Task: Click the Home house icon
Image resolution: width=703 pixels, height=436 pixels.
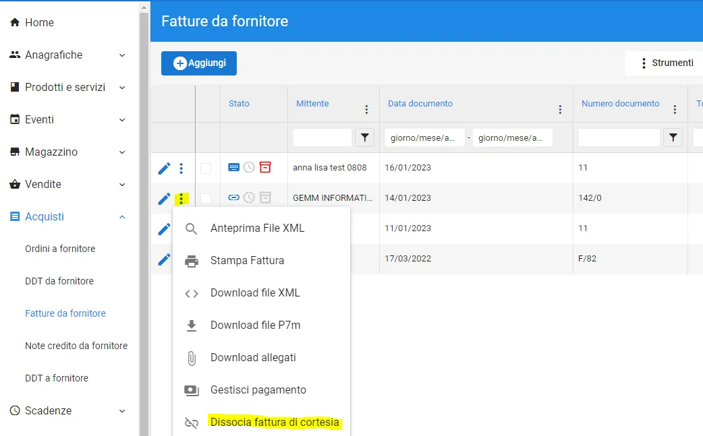Action: 15,22
